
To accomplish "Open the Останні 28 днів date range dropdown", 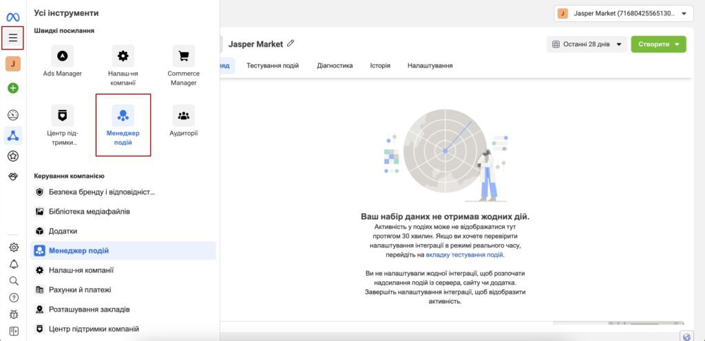I will tap(587, 45).
